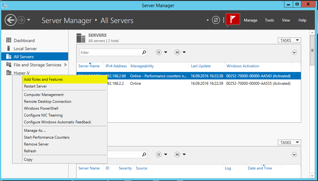
Task: Click the Events filter search magnifier
Action: pyautogui.click(x=144, y=155)
